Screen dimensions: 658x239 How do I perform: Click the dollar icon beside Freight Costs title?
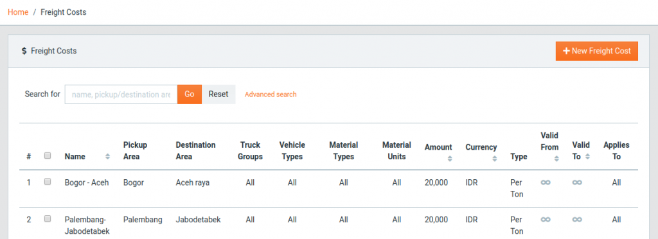24,51
